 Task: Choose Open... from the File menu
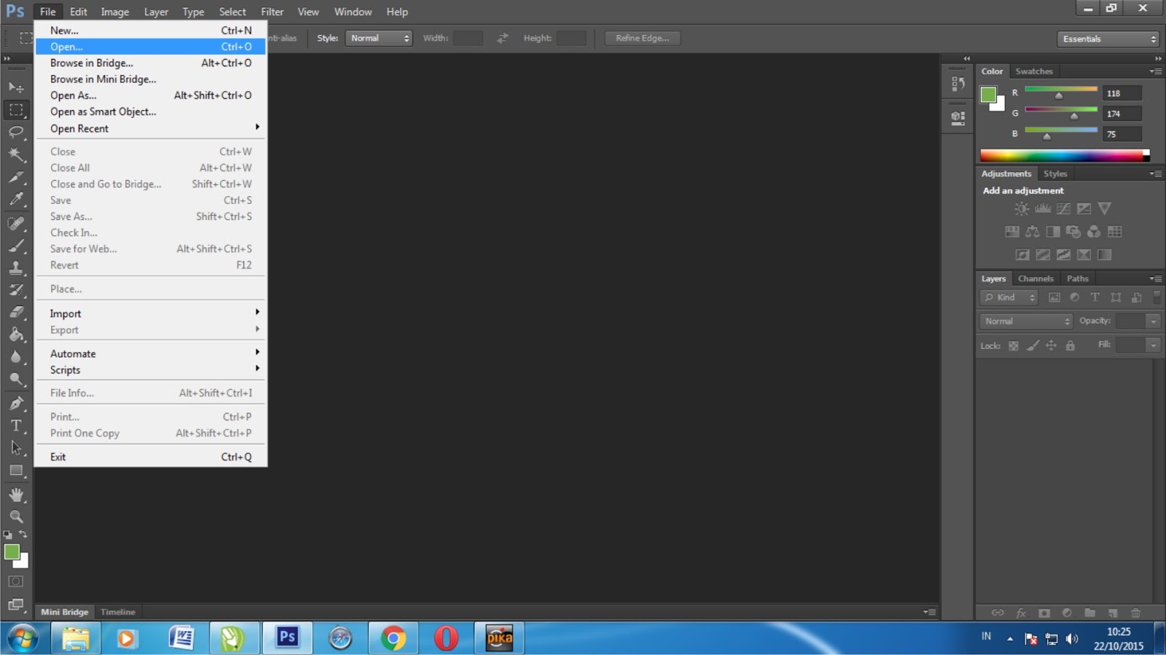pyautogui.click(x=151, y=47)
